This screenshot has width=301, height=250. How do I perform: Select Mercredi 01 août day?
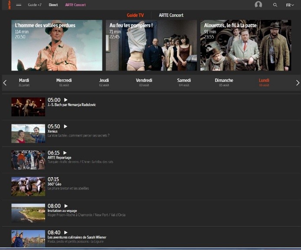(64, 82)
